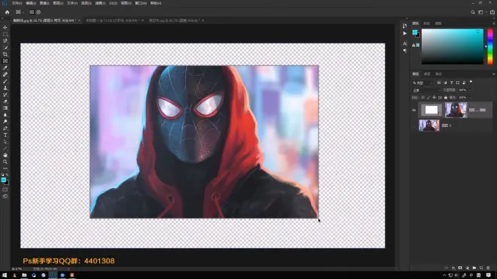Select the Brush tool
497x279 pixels.
click(x=5, y=81)
